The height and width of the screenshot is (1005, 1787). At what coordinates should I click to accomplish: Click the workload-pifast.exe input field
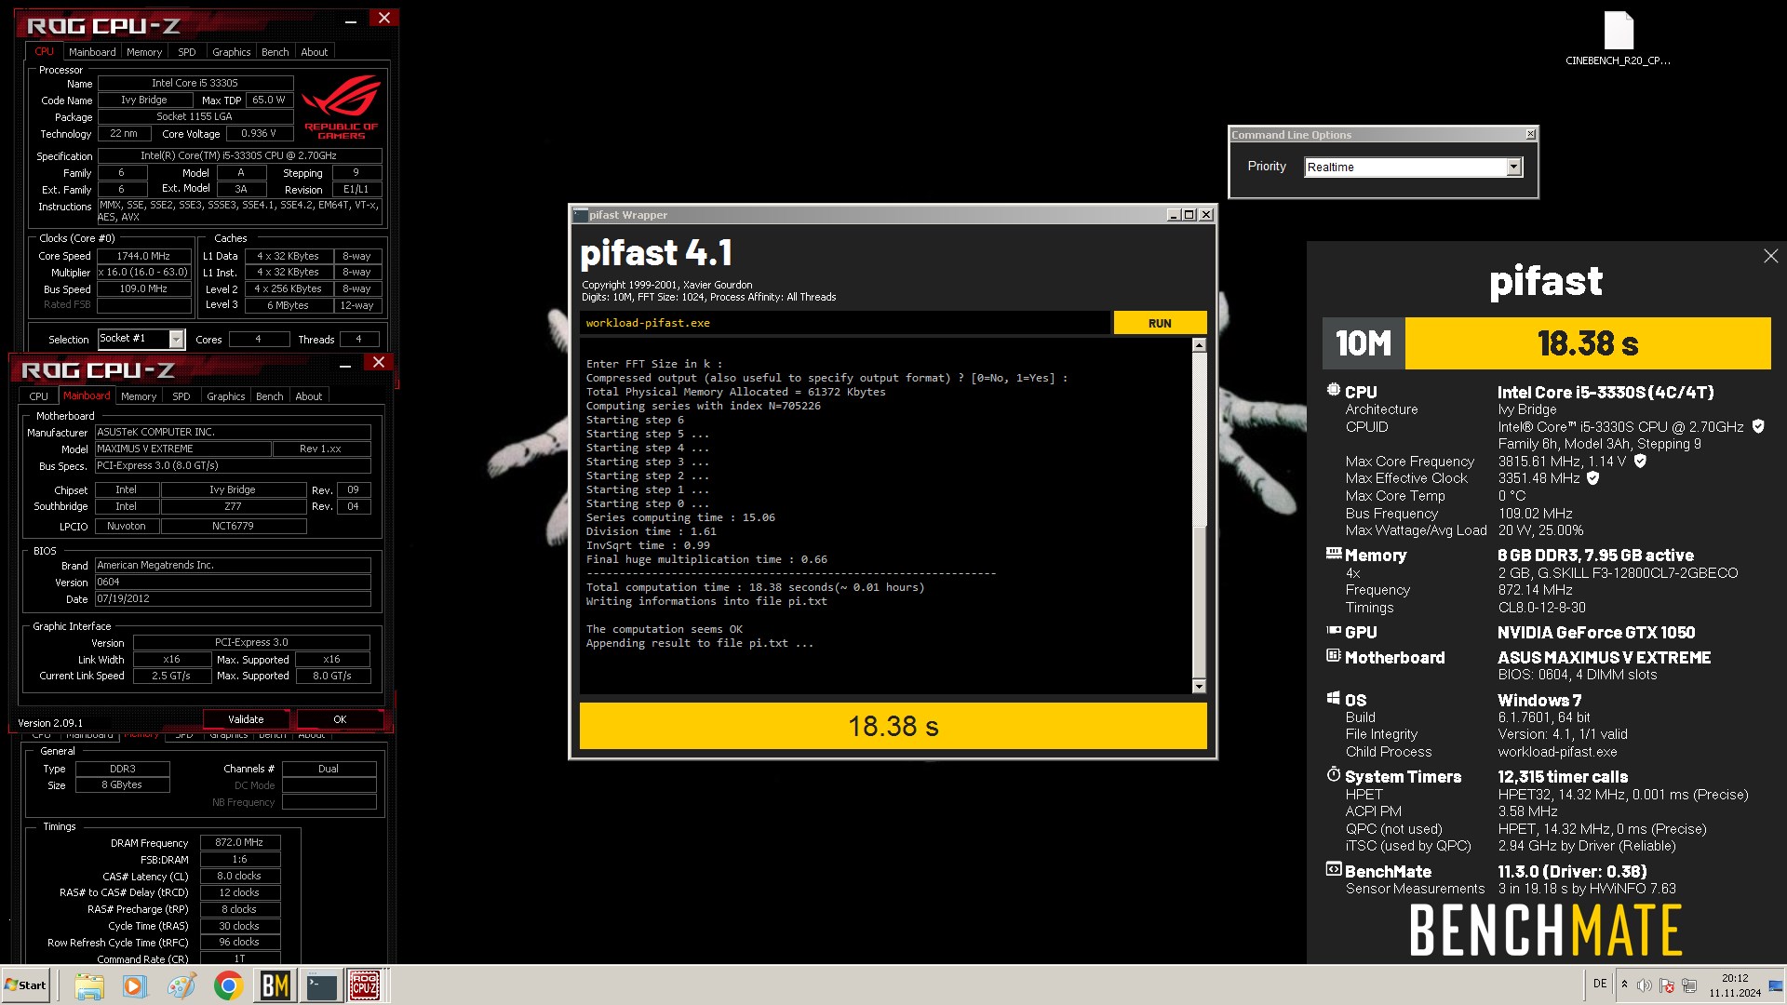844,323
